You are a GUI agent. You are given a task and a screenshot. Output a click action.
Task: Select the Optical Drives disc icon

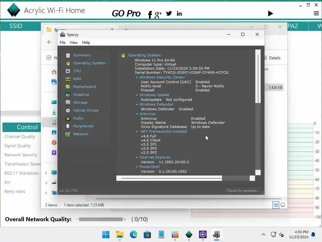coord(68,110)
